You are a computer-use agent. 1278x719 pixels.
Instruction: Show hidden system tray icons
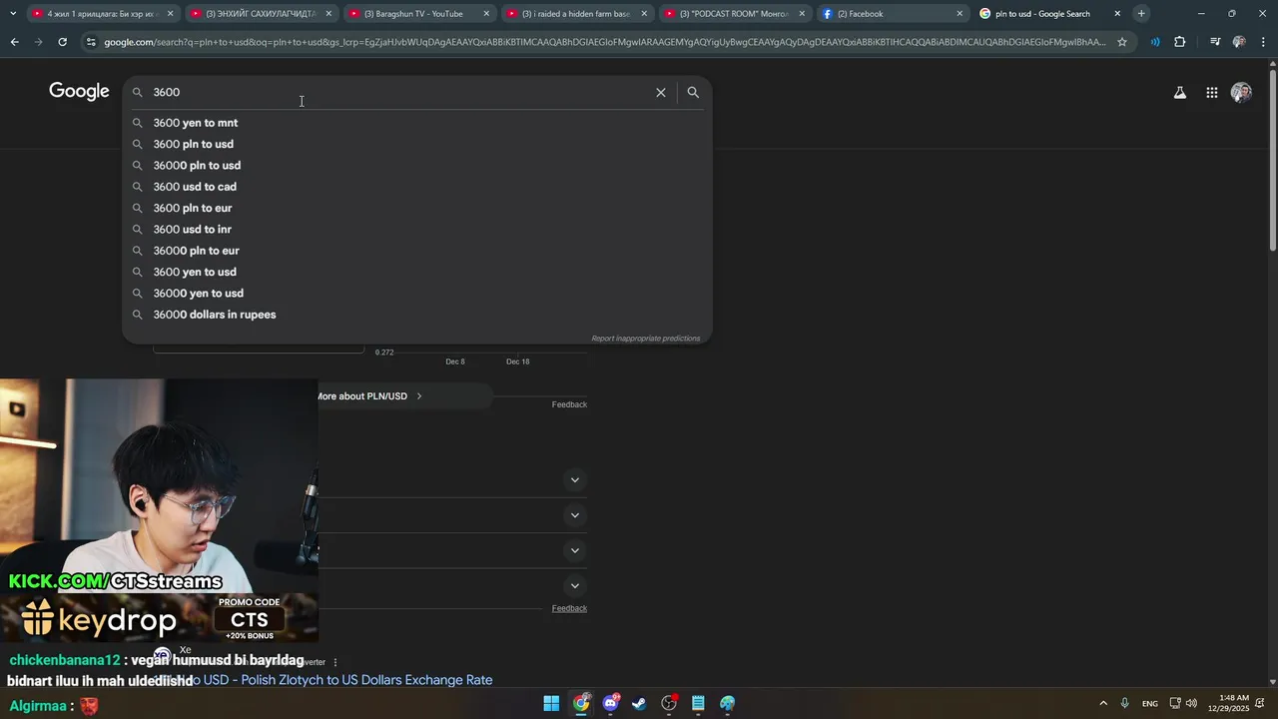[1103, 704]
